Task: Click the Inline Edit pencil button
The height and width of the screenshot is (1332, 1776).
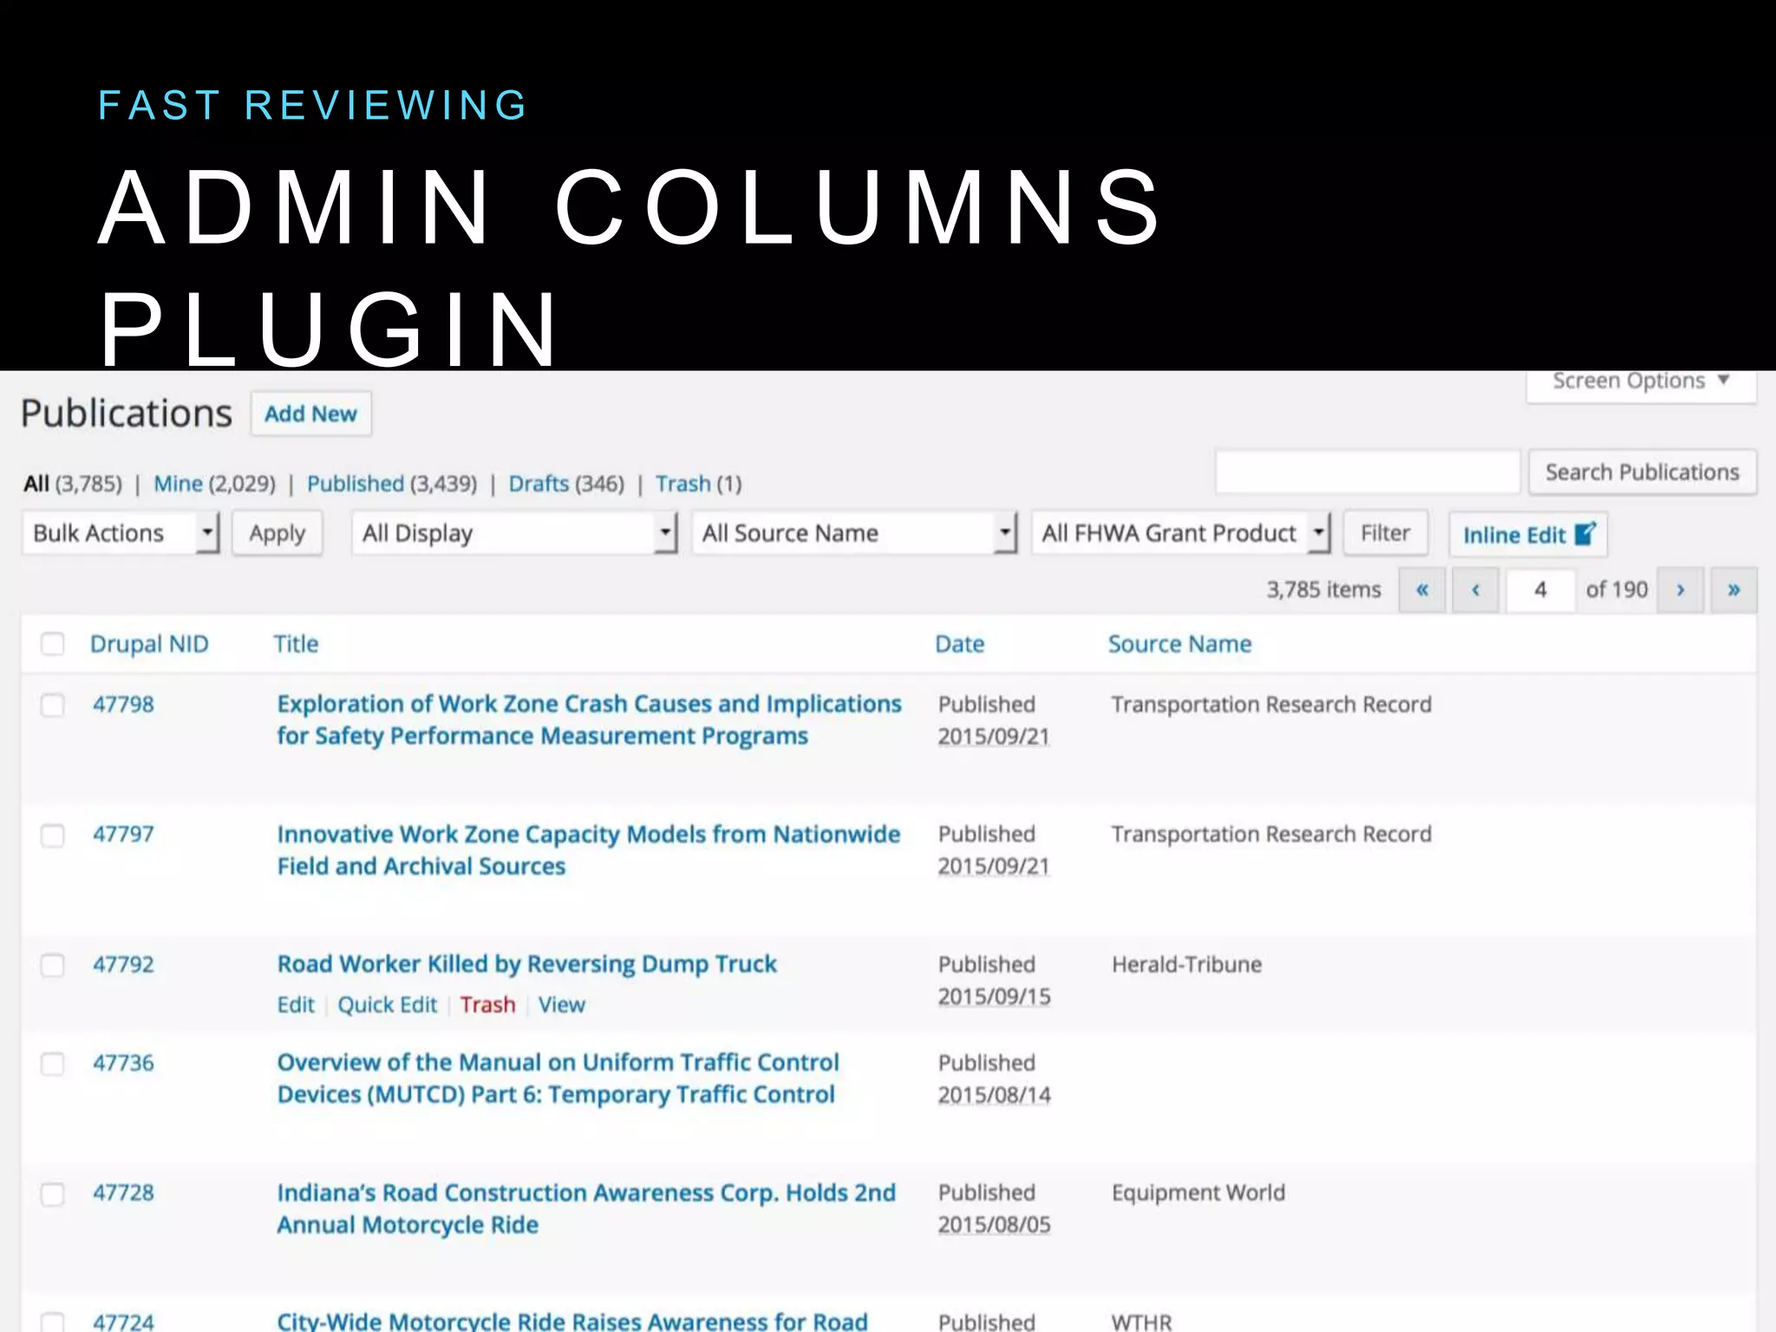Action: click(x=1528, y=534)
